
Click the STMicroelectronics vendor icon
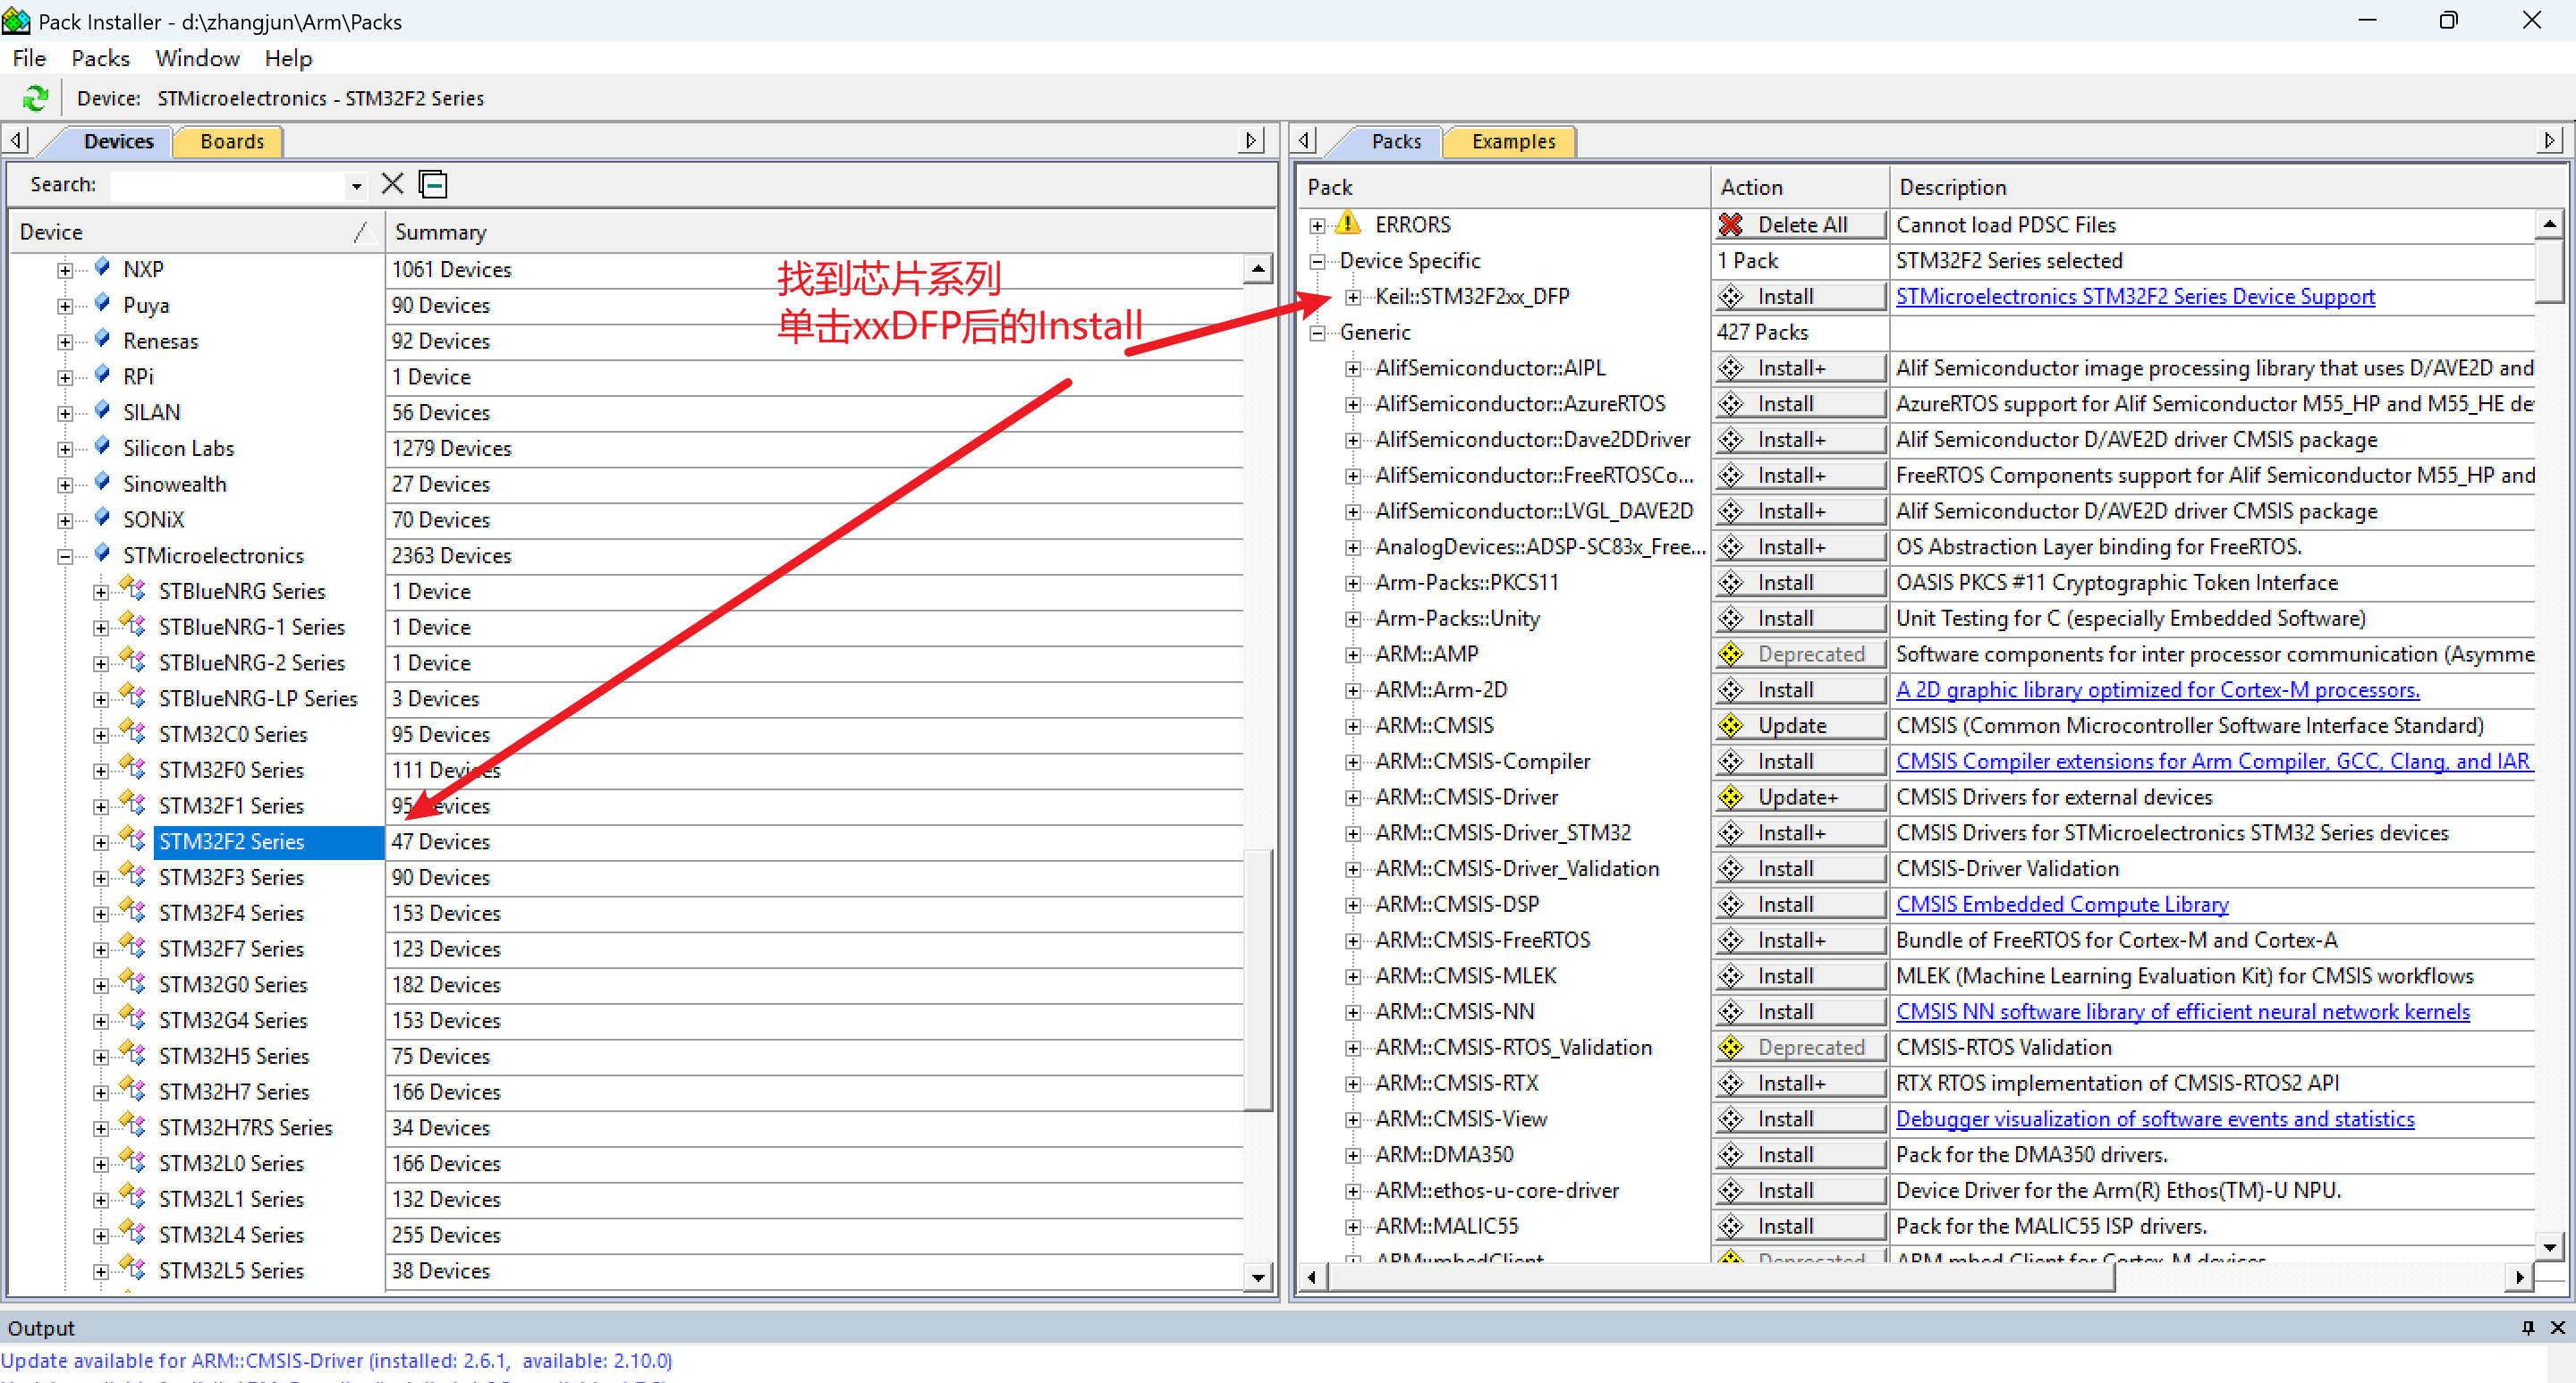pos(102,553)
